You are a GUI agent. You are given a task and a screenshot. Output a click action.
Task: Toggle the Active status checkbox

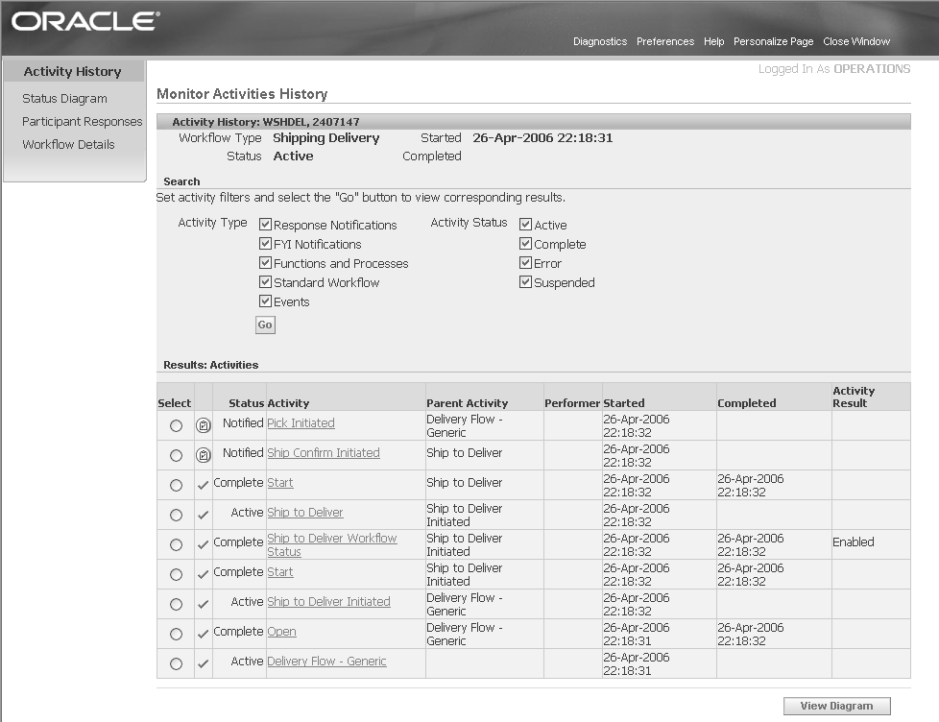[x=526, y=225]
